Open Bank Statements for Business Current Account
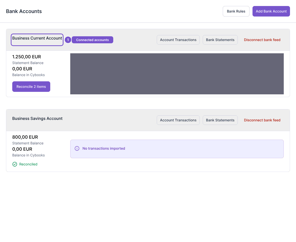Screen dimensions: 296x242 (220, 40)
